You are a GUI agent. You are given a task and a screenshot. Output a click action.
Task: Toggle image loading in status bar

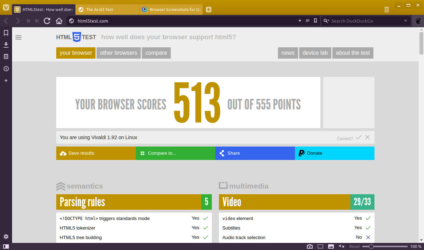[x=331, y=246]
